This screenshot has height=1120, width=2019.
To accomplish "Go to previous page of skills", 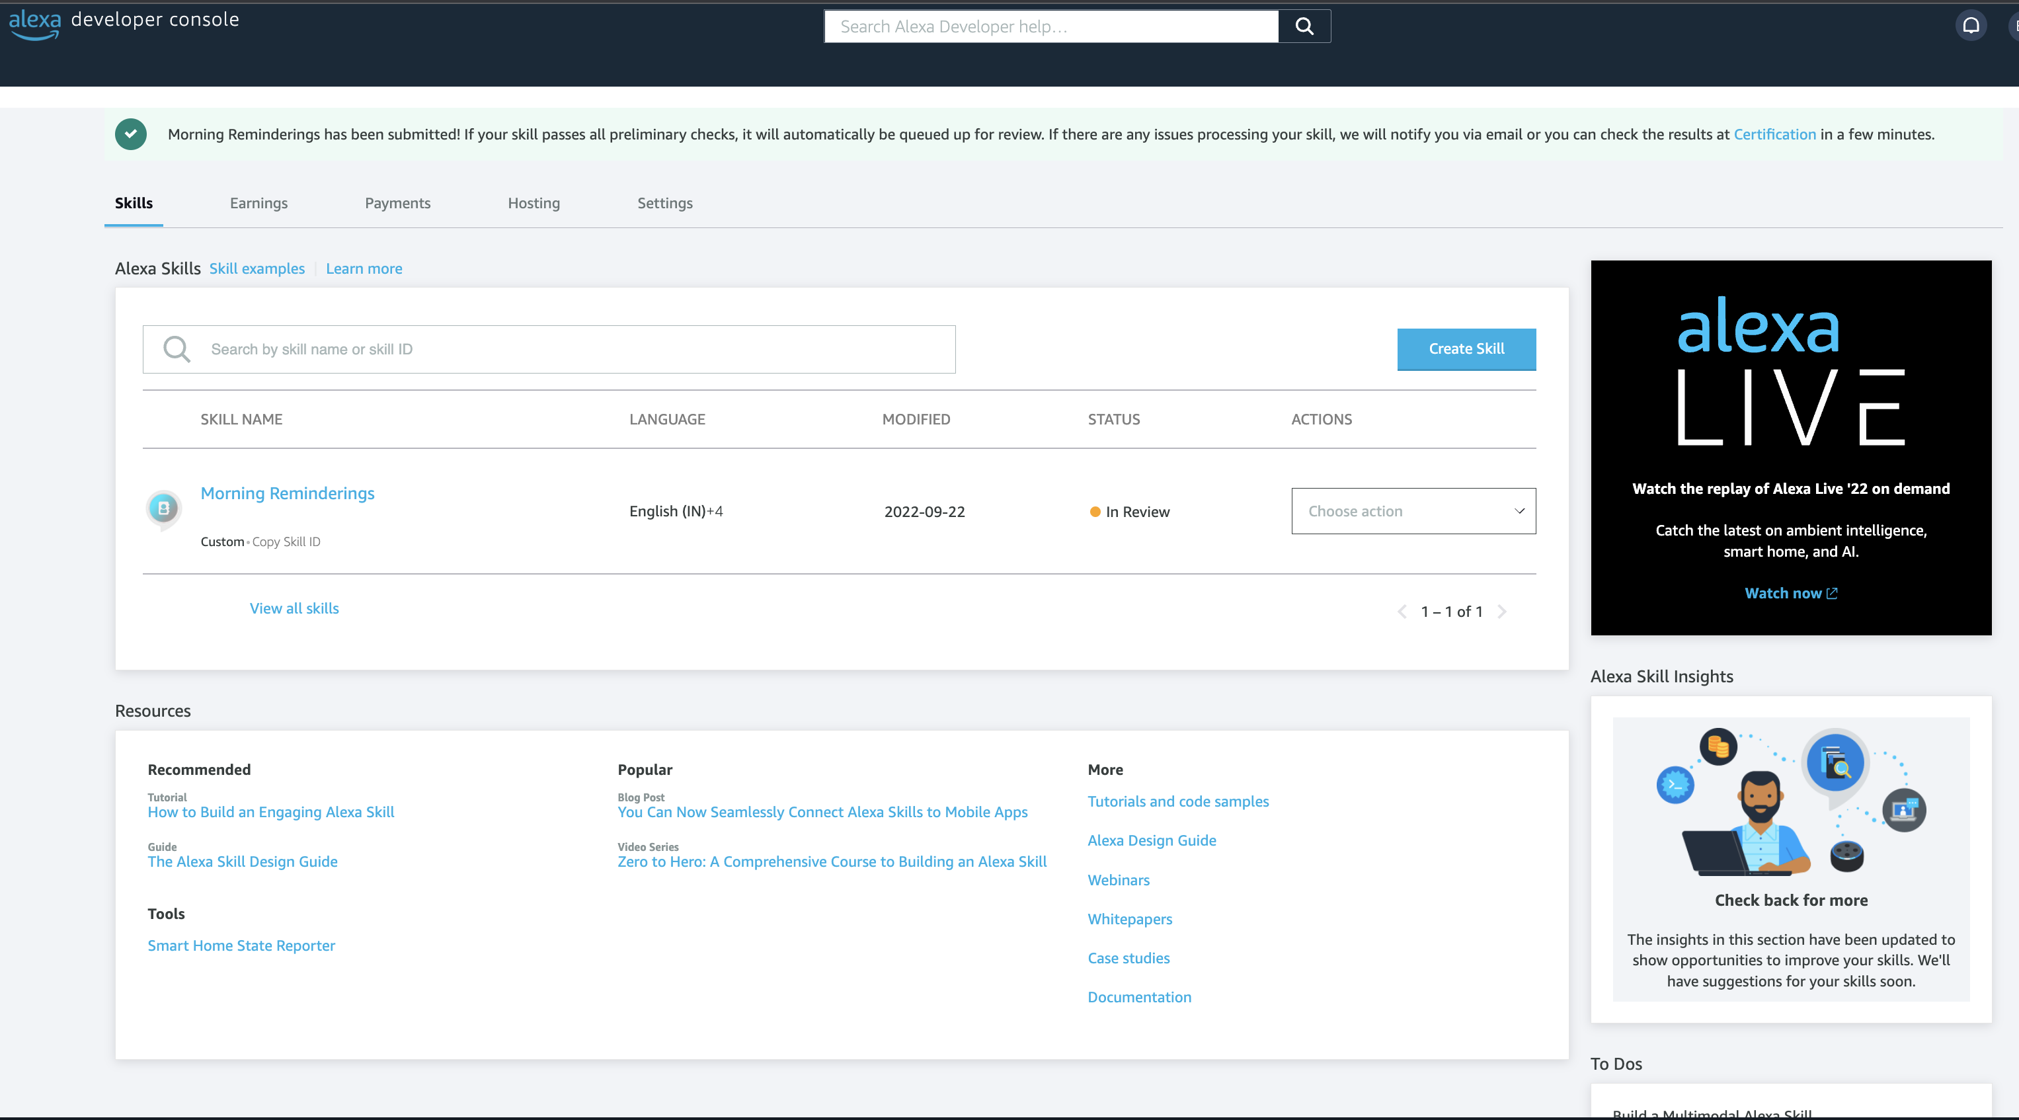I will (1402, 612).
